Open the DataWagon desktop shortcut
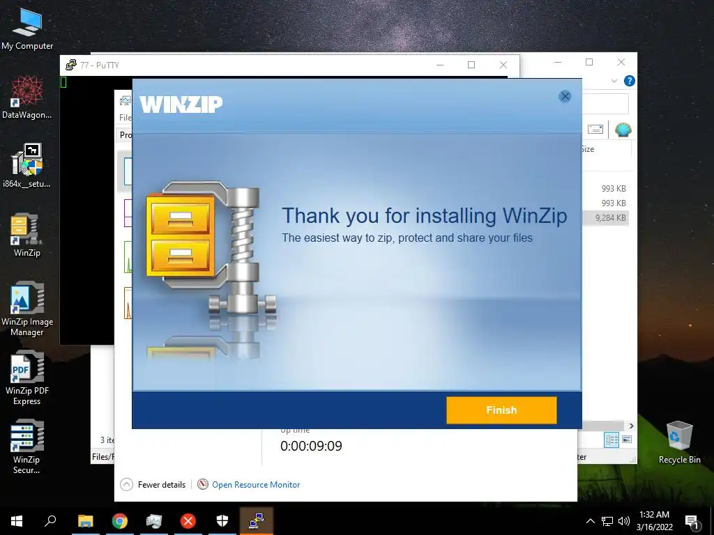Screen dimensions: 714x535 coord(27,98)
